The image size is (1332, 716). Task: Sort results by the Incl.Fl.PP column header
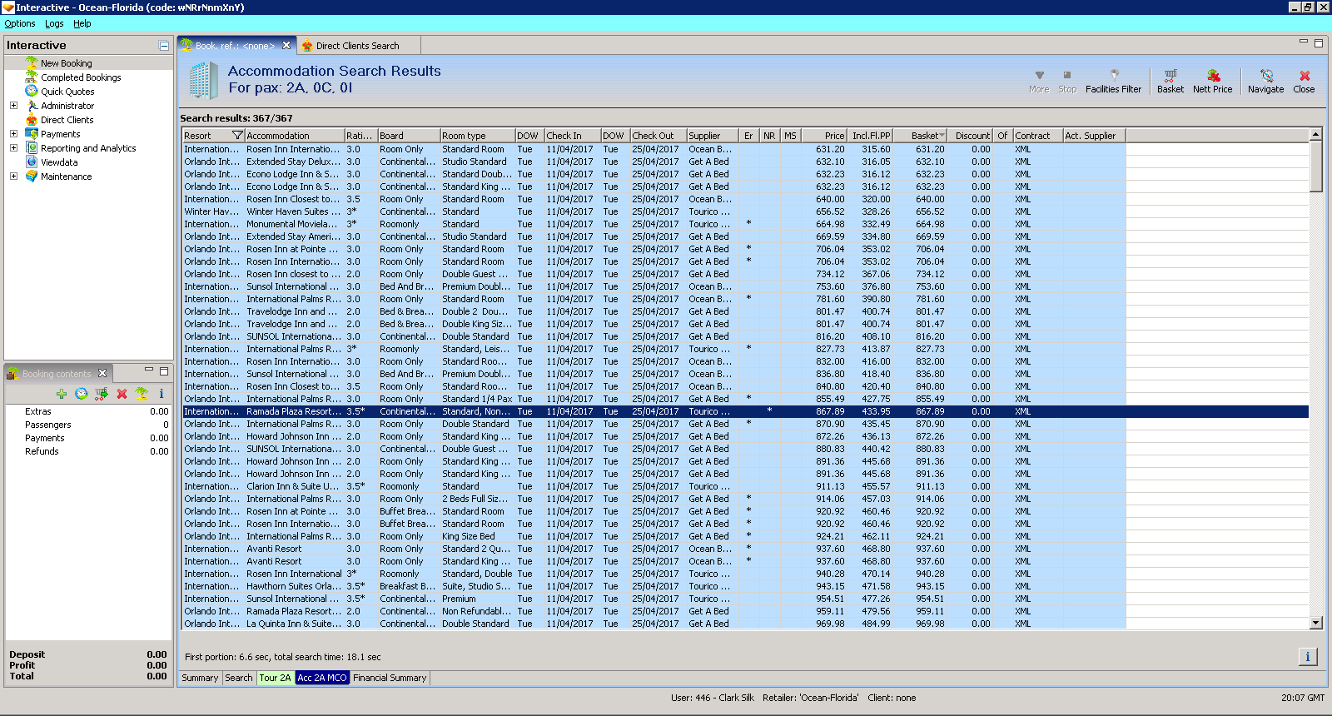click(x=871, y=136)
